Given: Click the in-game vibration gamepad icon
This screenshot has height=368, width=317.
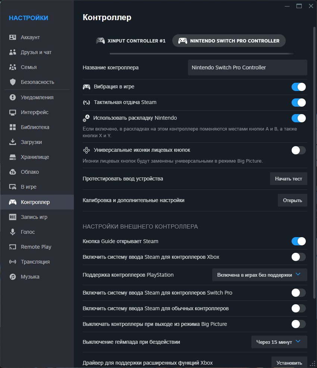Looking at the screenshot, I should pos(87,87).
